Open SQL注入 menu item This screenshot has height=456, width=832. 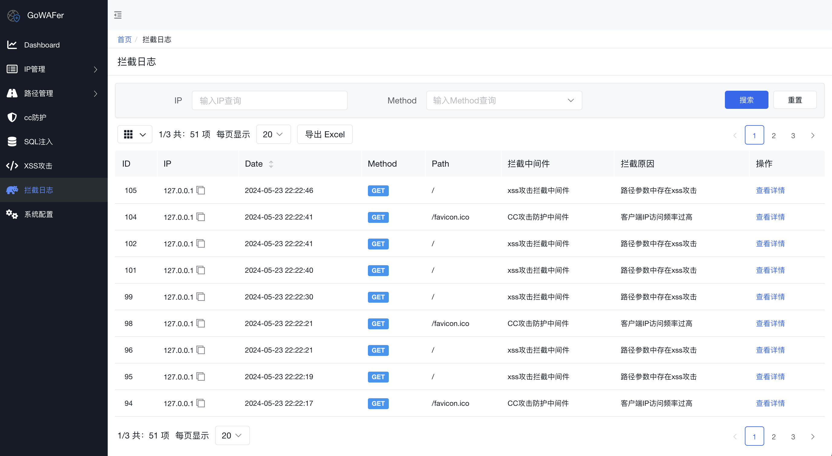[54, 142]
